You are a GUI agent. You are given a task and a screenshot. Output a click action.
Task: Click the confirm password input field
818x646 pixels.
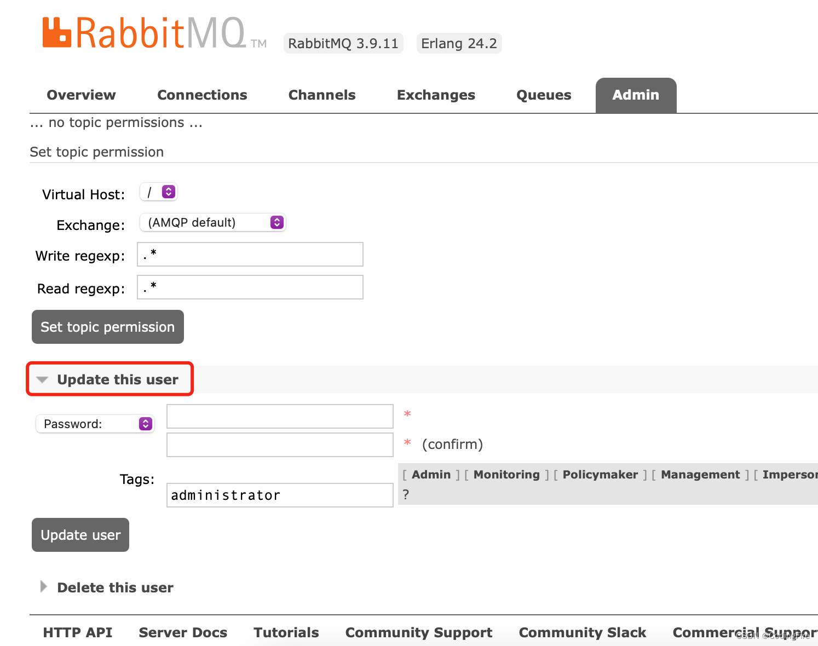point(280,445)
